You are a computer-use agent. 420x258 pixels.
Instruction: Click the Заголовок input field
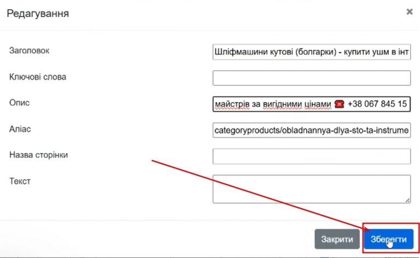click(312, 52)
